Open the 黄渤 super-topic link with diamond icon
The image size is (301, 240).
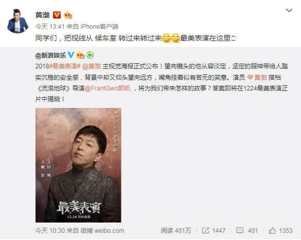coord(257,78)
